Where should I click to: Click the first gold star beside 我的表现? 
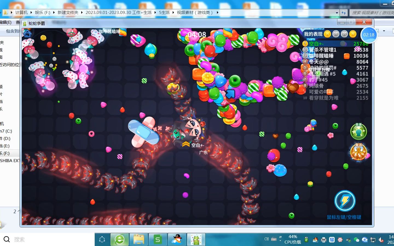pyautogui.click(x=328, y=34)
